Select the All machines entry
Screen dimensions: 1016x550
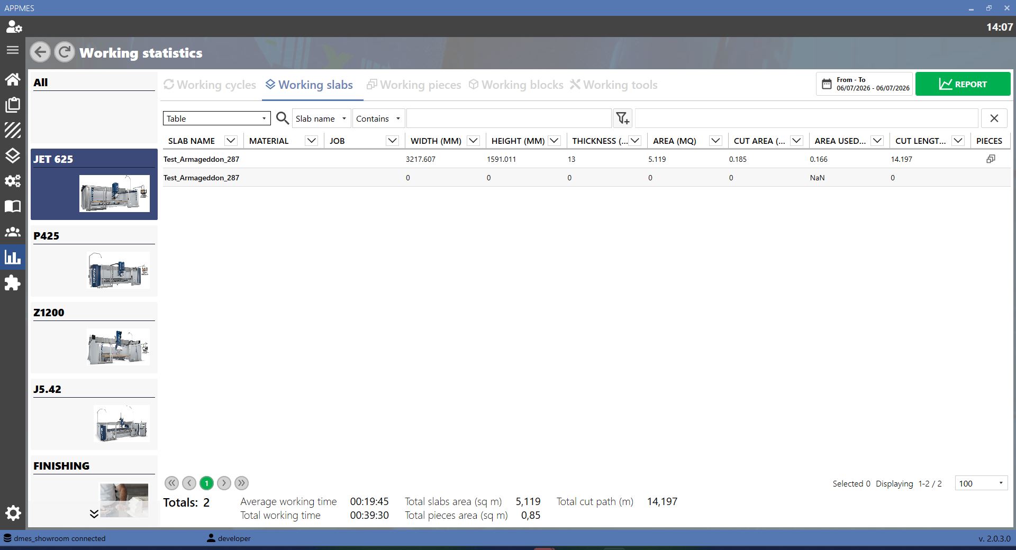pos(94,107)
